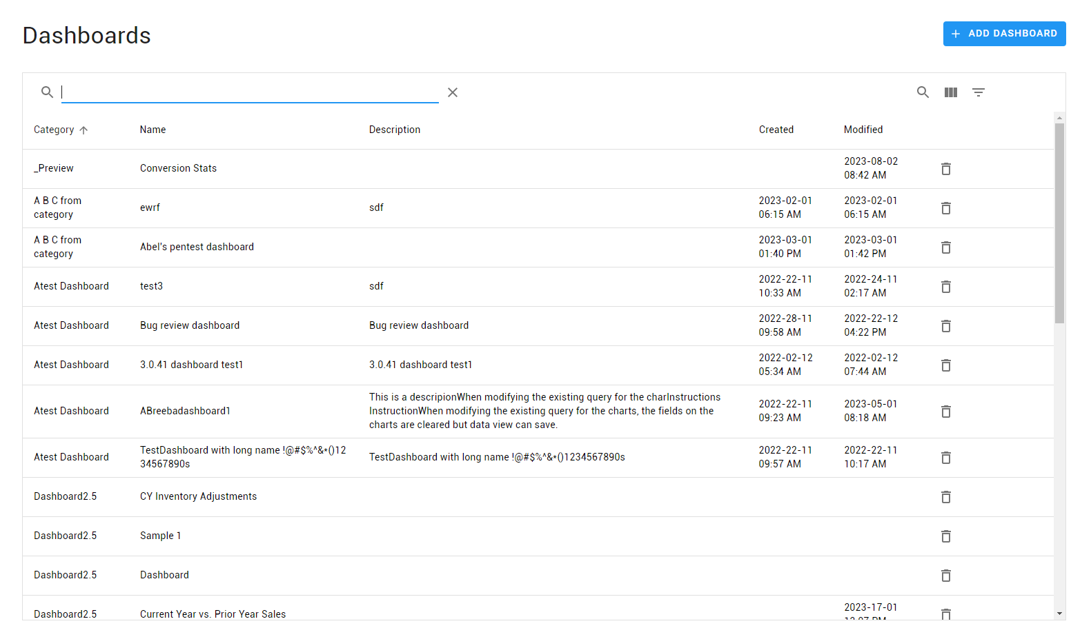The height and width of the screenshot is (628, 1071).
Task: Delete Abel's pentest dashboard
Action: [946, 247]
